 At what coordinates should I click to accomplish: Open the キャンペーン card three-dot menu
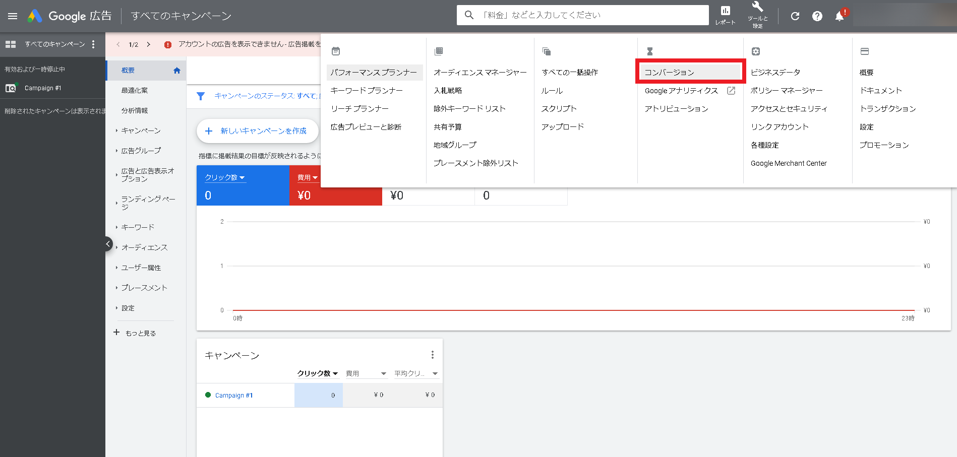(x=432, y=355)
